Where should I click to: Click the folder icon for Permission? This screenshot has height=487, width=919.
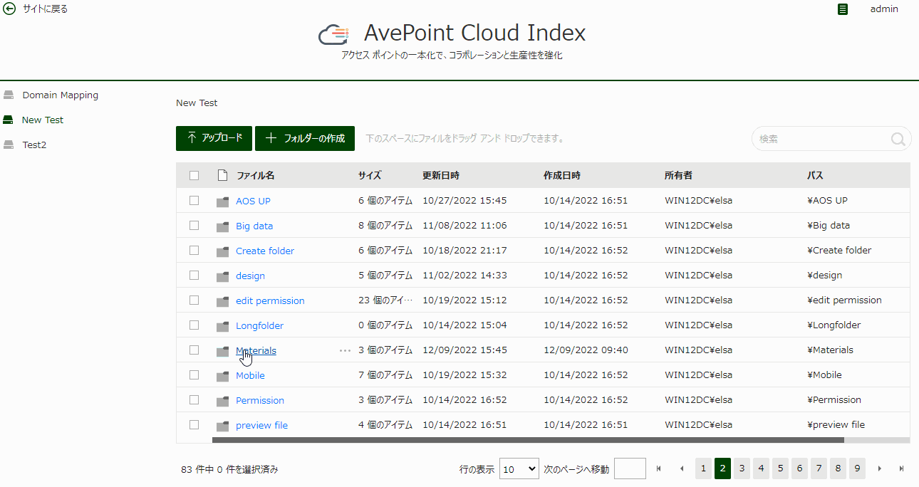(222, 401)
